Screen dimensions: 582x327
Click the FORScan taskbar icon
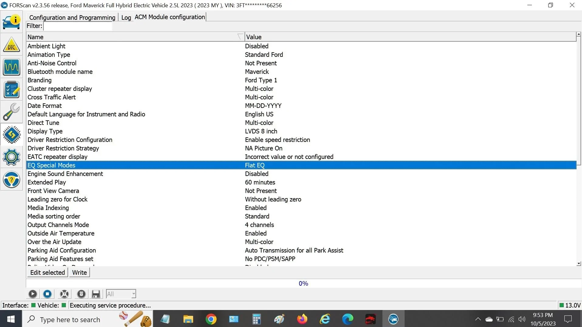(x=393, y=319)
